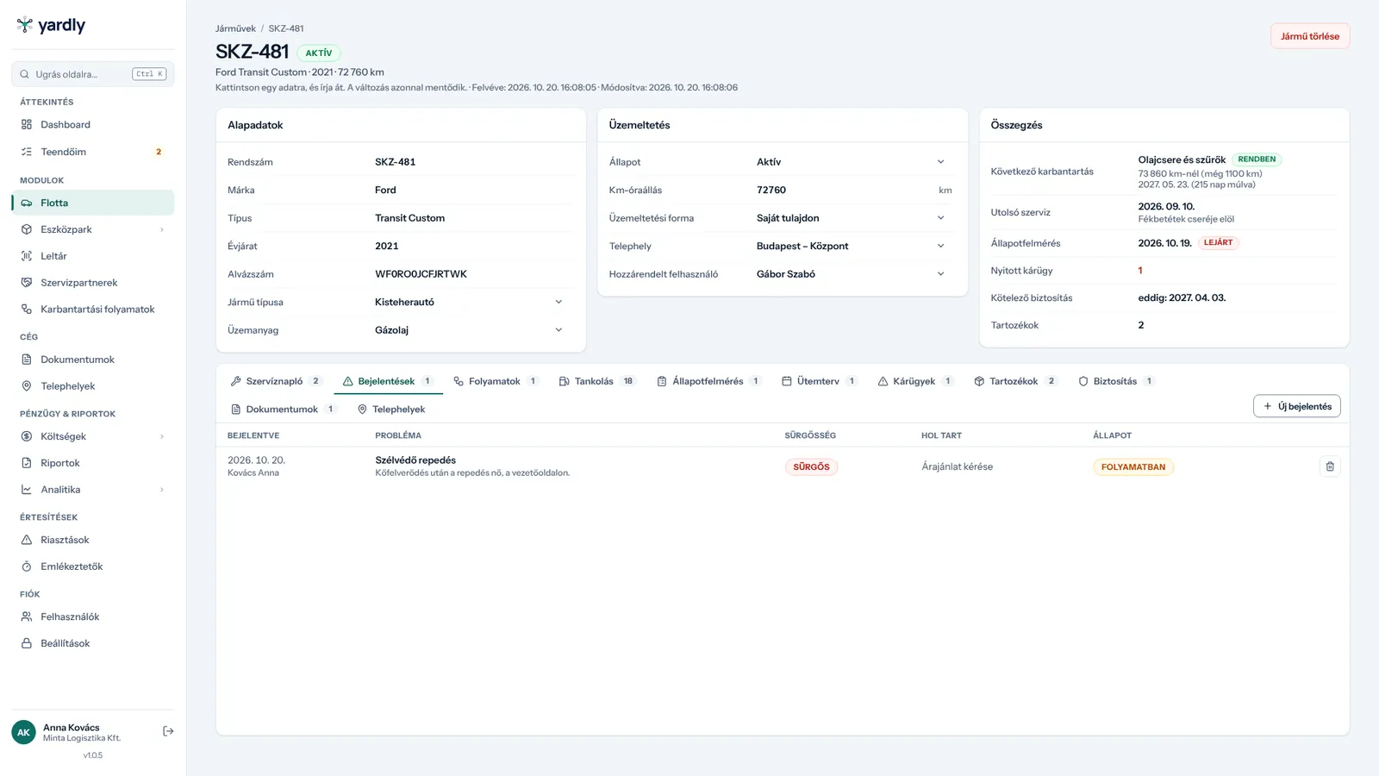This screenshot has width=1379, height=776.
Task: Open the Állapot dropdown showing Aktív
Action: click(853, 162)
